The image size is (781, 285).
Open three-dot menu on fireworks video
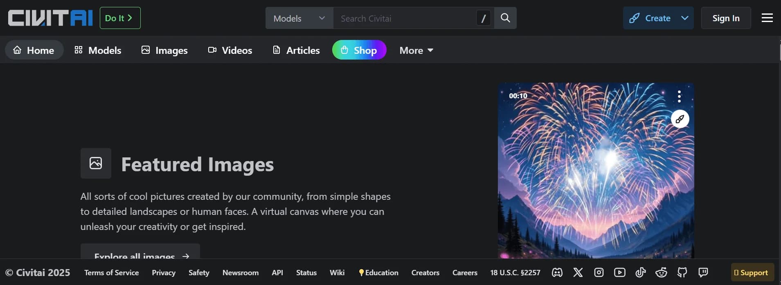679,96
